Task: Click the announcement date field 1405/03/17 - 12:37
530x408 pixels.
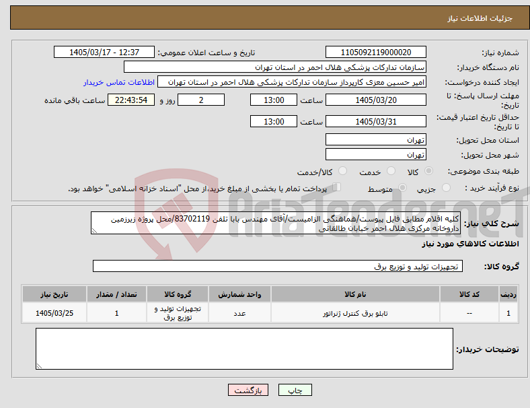Action: point(104,52)
